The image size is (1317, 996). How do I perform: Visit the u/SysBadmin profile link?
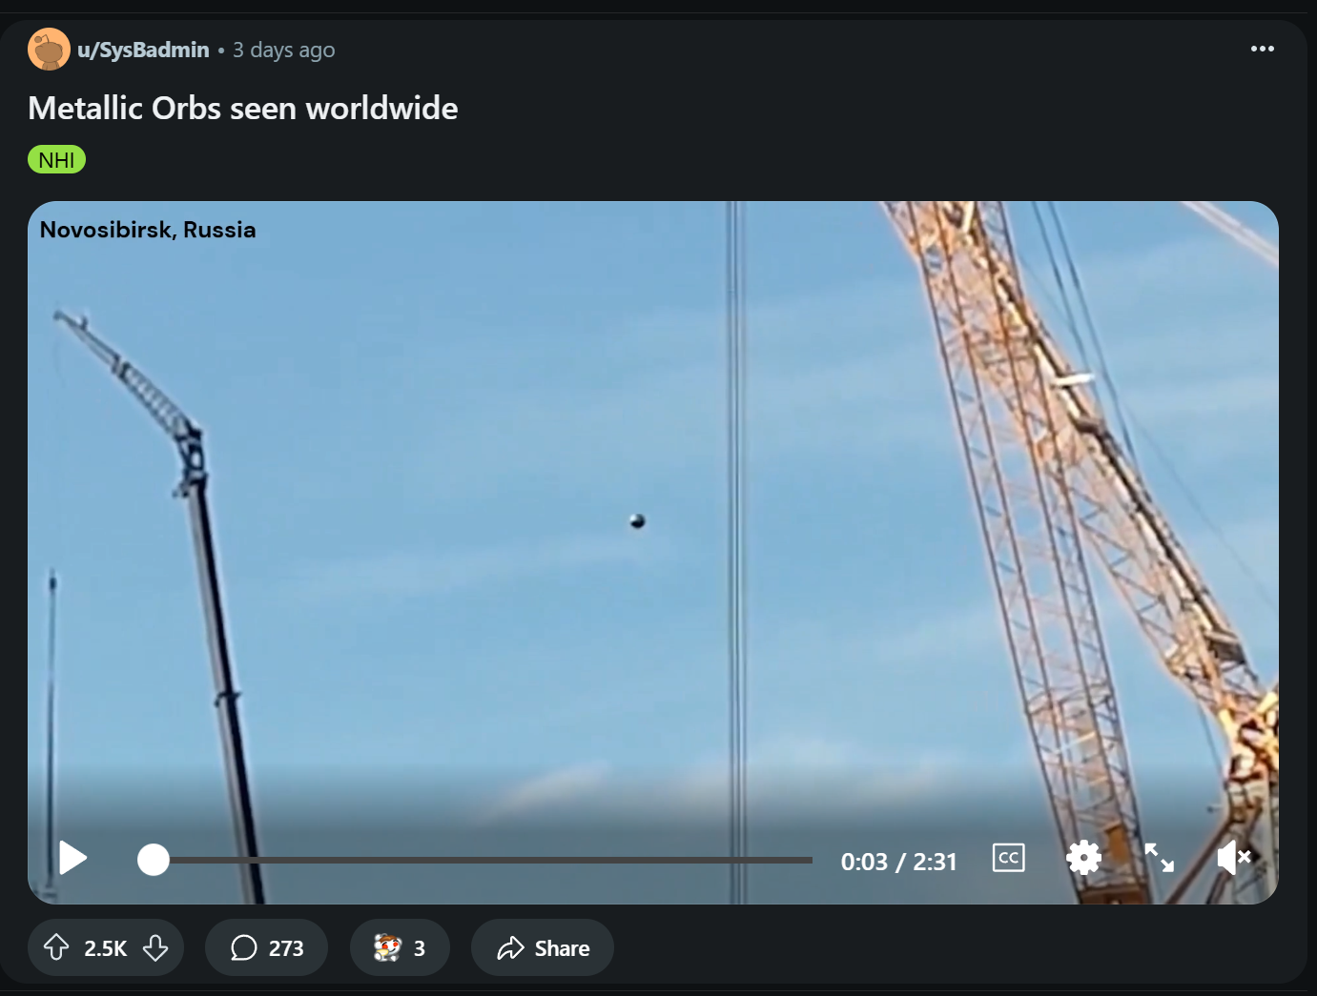click(x=143, y=50)
